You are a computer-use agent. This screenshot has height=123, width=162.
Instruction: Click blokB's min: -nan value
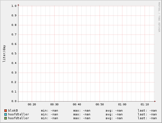(49, 110)
